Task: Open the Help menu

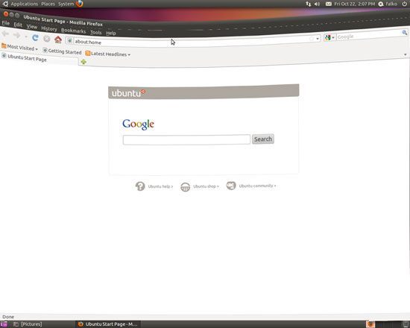Action: tap(111, 33)
